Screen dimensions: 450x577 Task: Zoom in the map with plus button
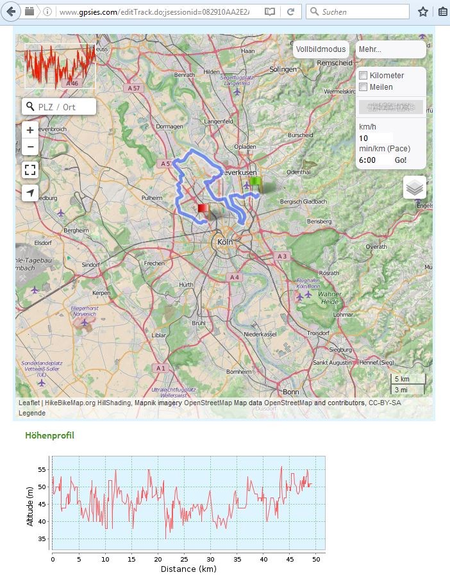pos(30,130)
